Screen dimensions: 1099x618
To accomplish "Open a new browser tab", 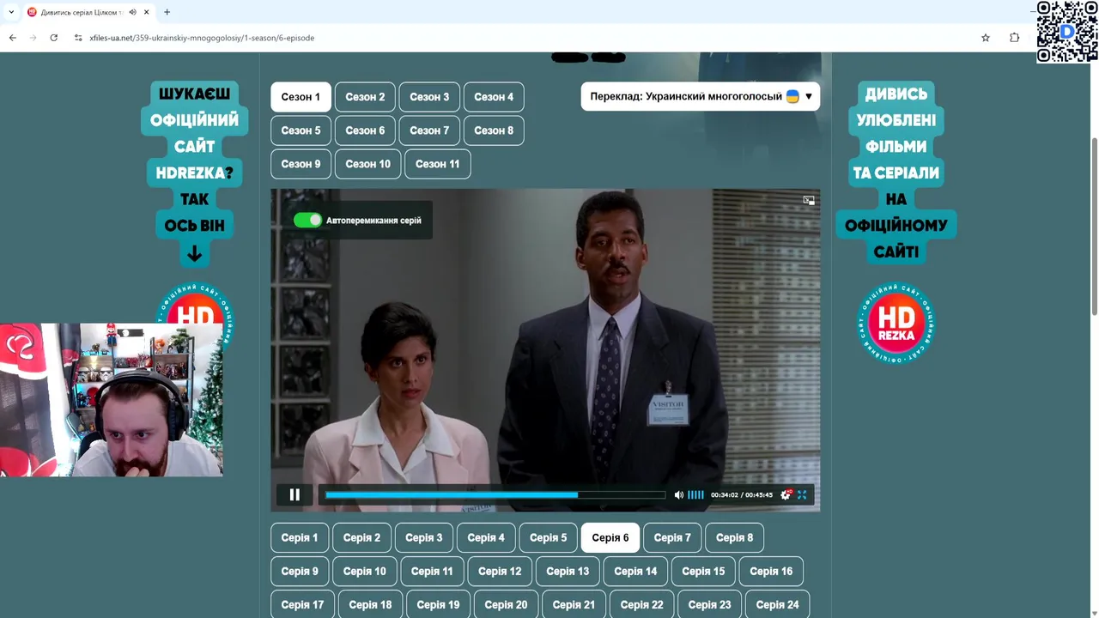I will [x=167, y=12].
